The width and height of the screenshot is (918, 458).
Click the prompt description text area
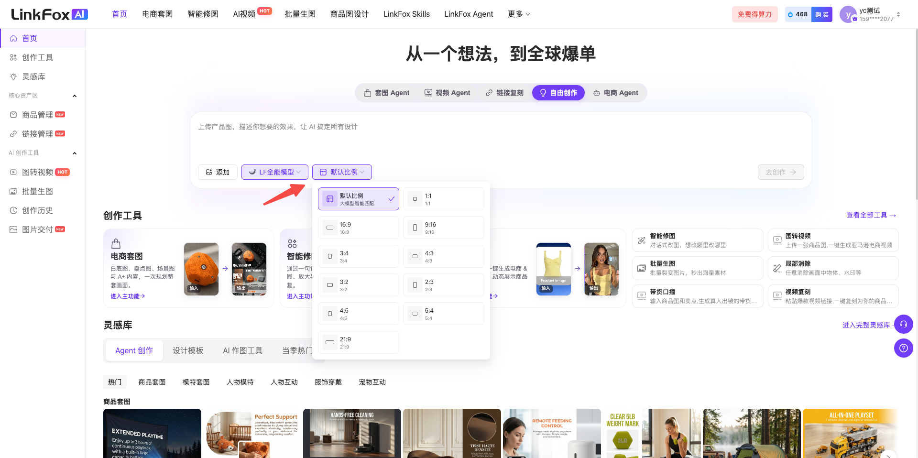point(501,139)
